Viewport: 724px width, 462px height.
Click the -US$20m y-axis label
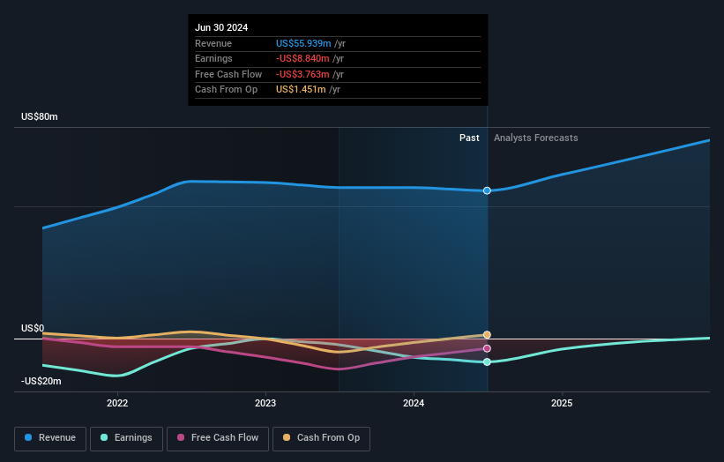pyautogui.click(x=41, y=381)
